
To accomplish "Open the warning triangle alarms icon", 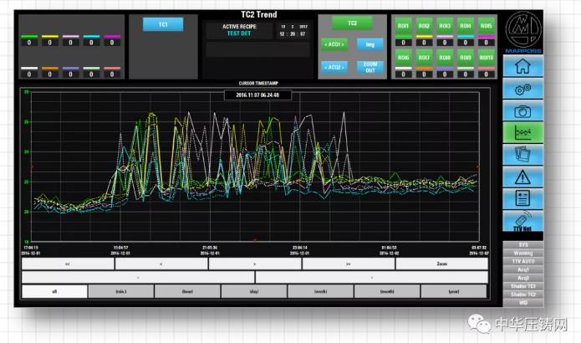I will coord(523,177).
